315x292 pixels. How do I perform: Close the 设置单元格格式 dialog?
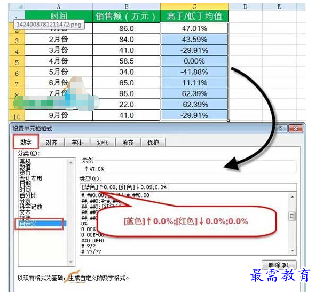tap(296, 128)
